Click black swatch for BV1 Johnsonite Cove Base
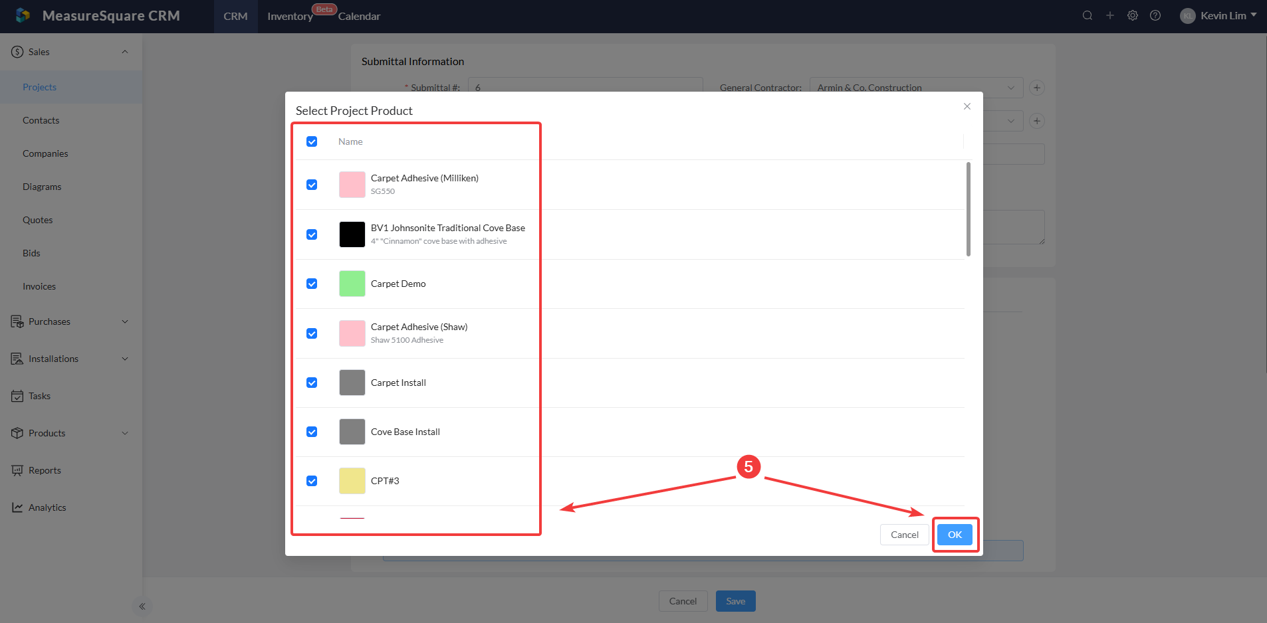Image resolution: width=1267 pixels, height=623 pixels. [x=352, y=234]
